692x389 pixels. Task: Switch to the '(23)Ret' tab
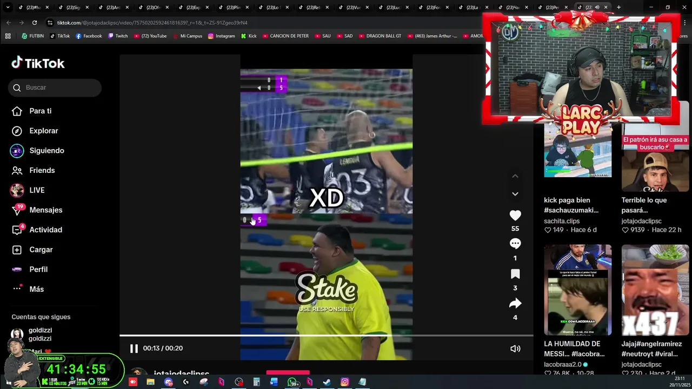[x=313, y=8]
